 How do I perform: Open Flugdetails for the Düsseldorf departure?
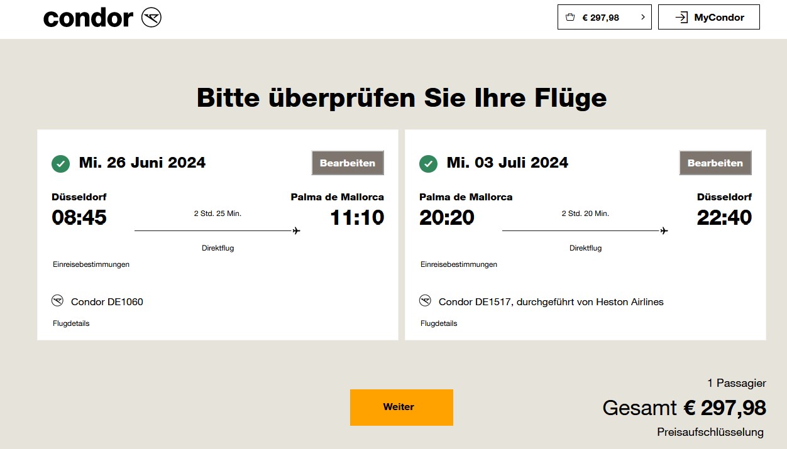tap(70, 323)
